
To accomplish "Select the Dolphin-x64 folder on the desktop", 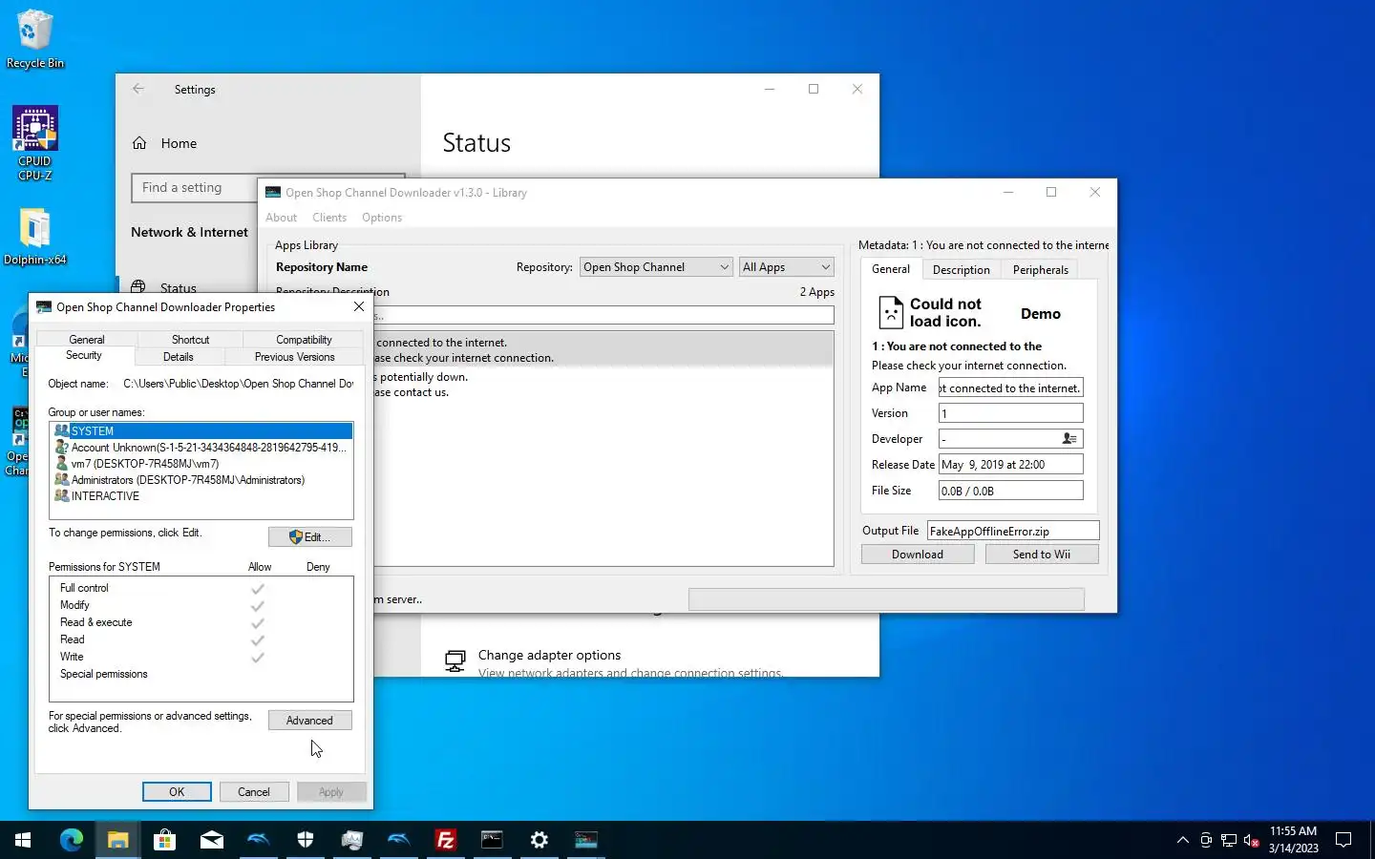I will [x=35, y=238].
